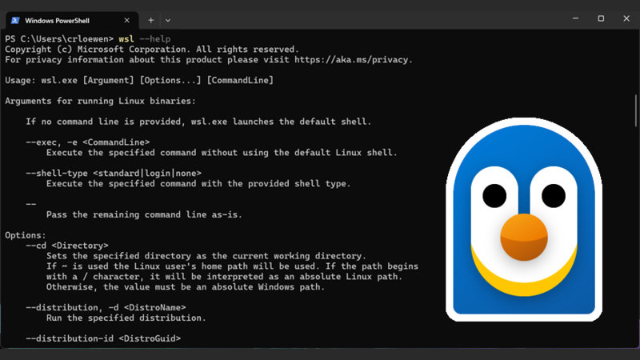
Task: Click 'Arguments for running Linux binaries:' heading
Action: click(x=101, y=101)
